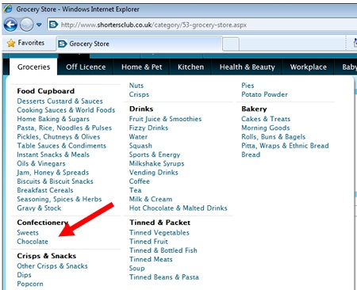Image resolution: width=357 pixels, height=290 pixels.
Task: Open Hot Chocolate & Malted Drinks link
Action: point(178,208)
